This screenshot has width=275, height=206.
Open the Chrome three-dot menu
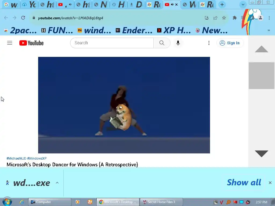tap(269, 18)
